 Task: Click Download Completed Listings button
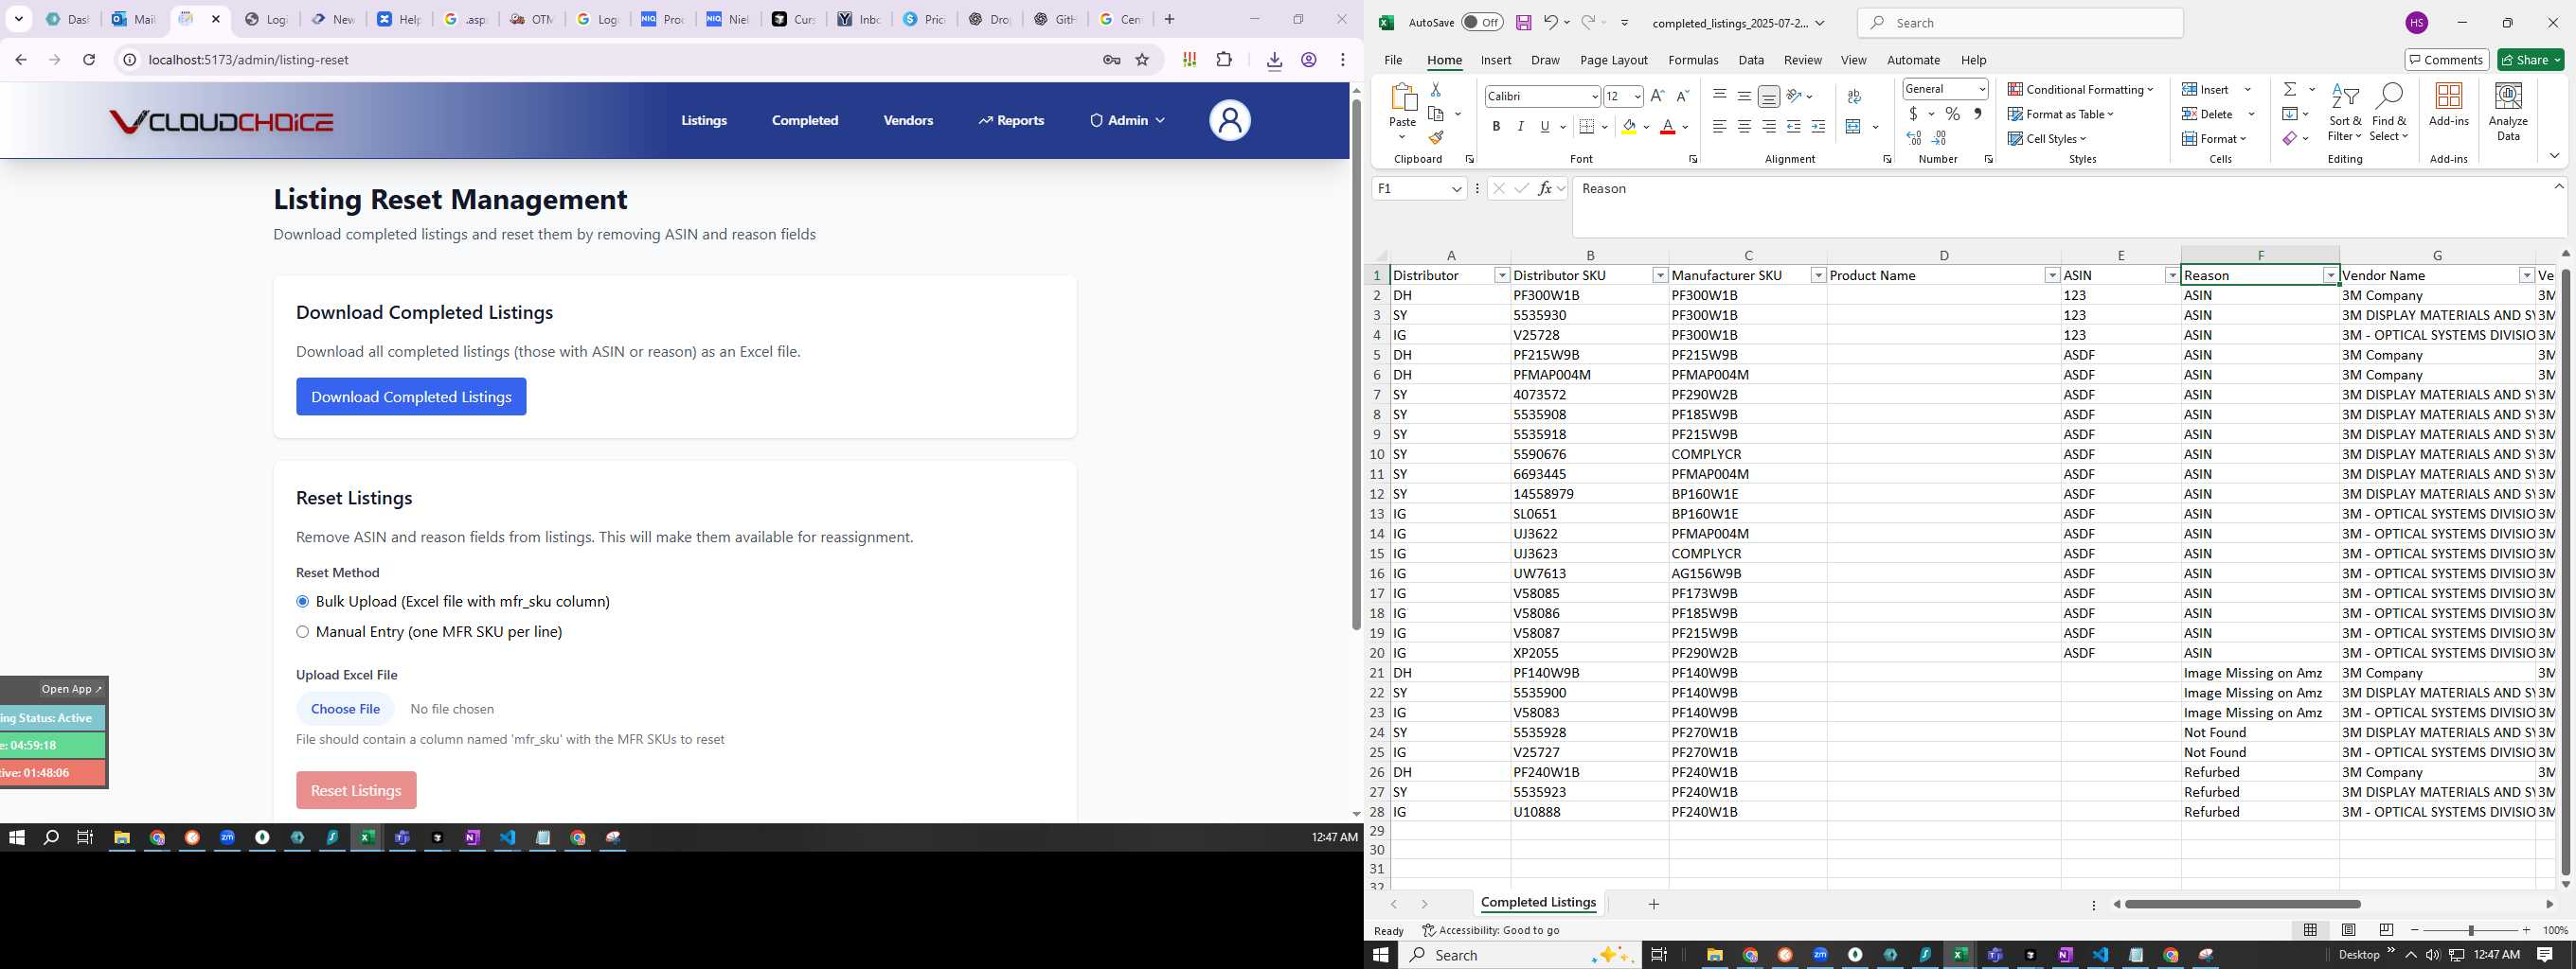[411, 396]
